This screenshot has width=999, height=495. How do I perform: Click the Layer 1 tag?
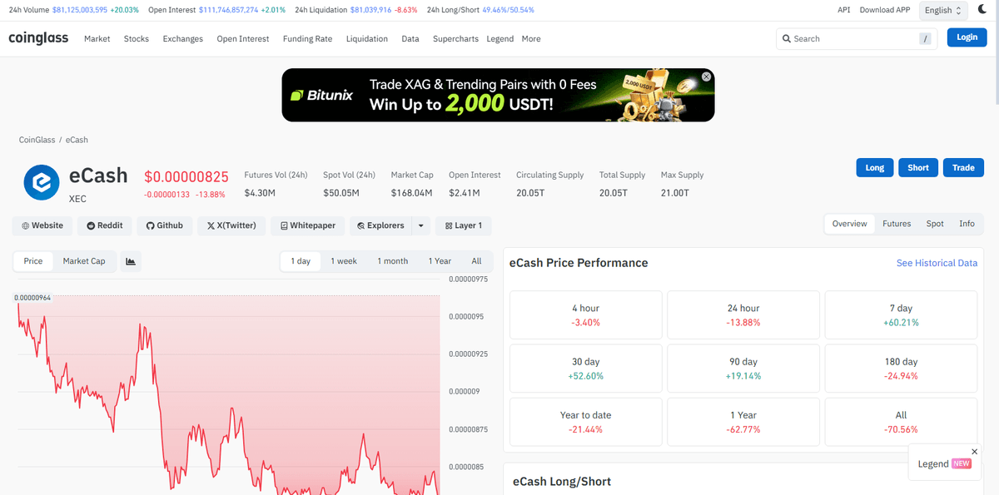click(x=464, y=225)
